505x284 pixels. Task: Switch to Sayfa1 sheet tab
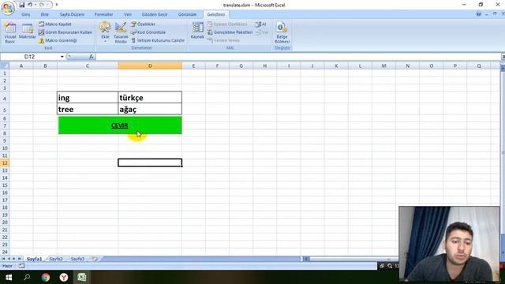point(34,259)
